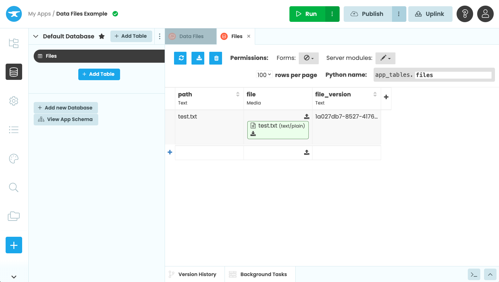Click the View App Schema button
Viewport: 499px width, 282px height.
point(65,119)
